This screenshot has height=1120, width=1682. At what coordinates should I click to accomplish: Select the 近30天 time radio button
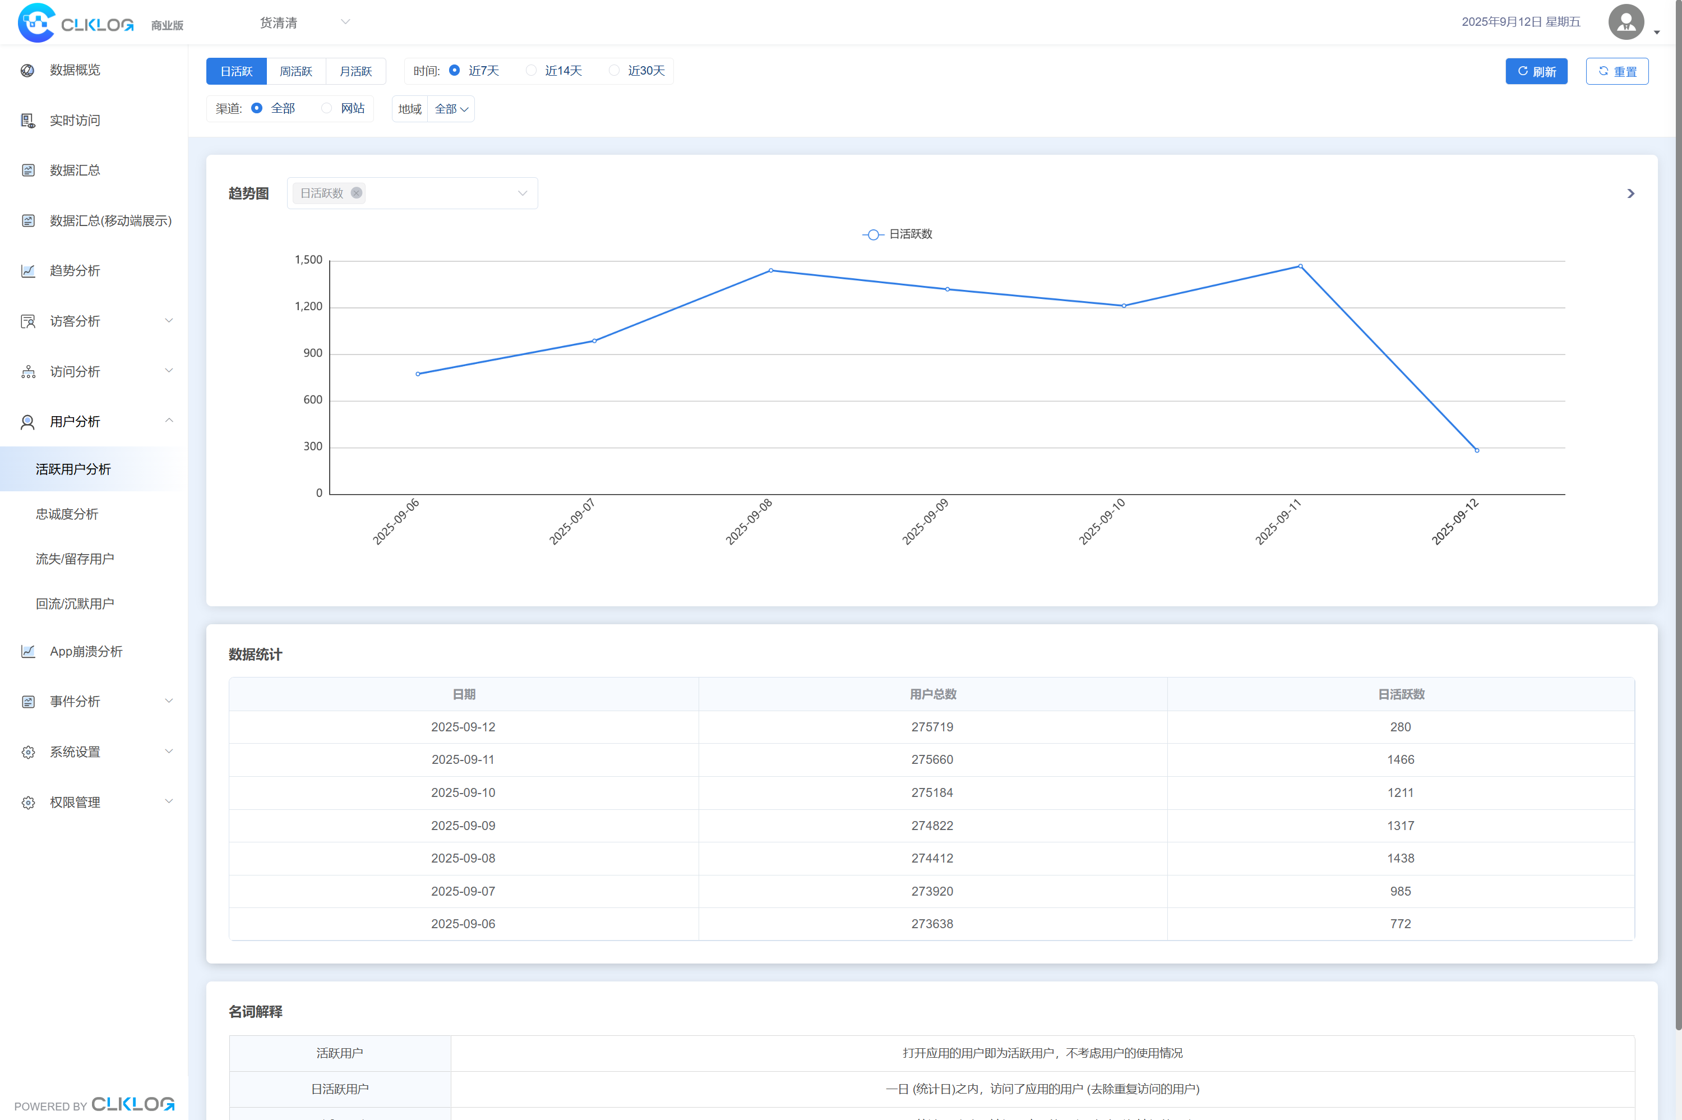click(x=614, y=70)
